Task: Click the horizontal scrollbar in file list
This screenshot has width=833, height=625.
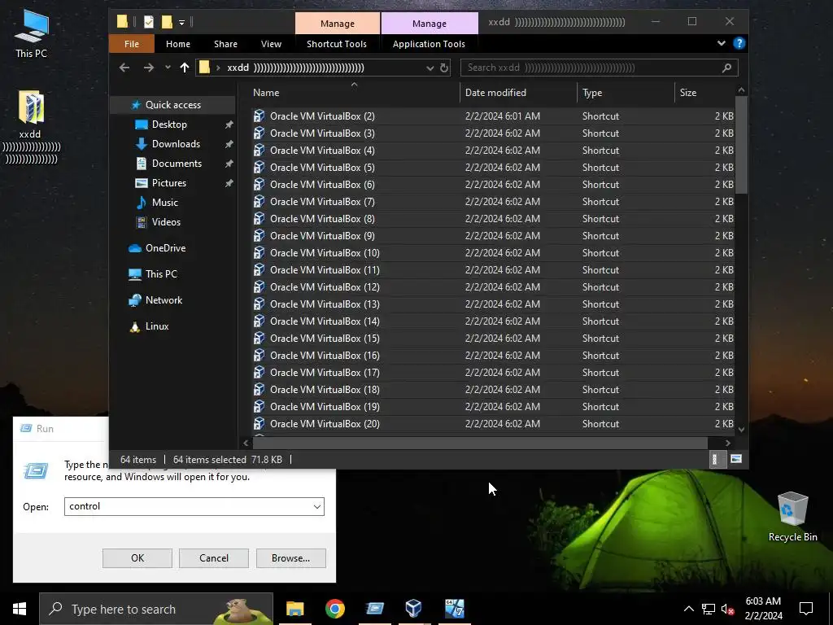Action: pyautogui.click(x=480, y=442)
